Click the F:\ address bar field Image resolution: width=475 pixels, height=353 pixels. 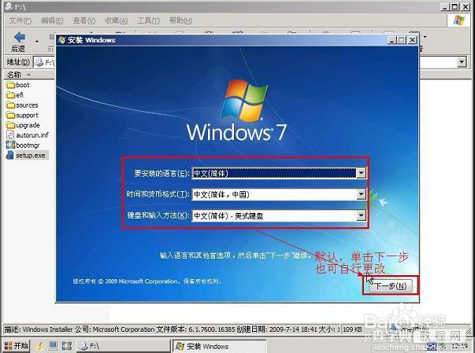(44, 62)
